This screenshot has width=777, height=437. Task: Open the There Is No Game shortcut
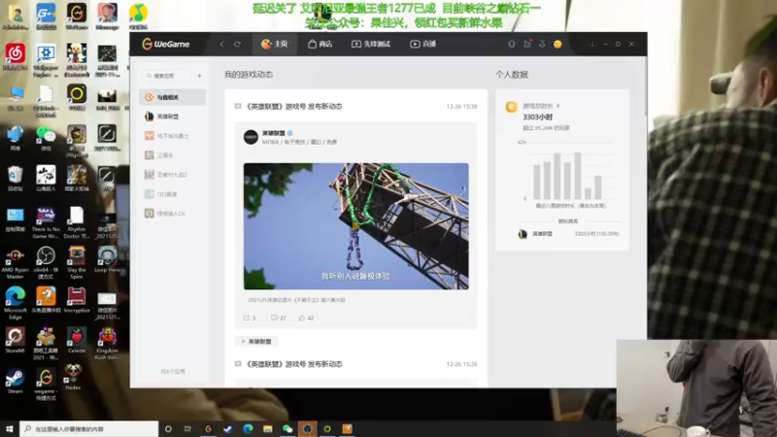[x=46, y=222]
